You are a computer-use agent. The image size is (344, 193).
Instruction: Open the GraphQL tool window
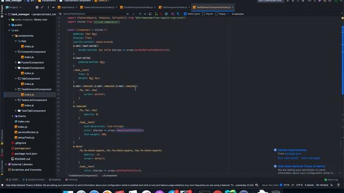pos(55,180)
